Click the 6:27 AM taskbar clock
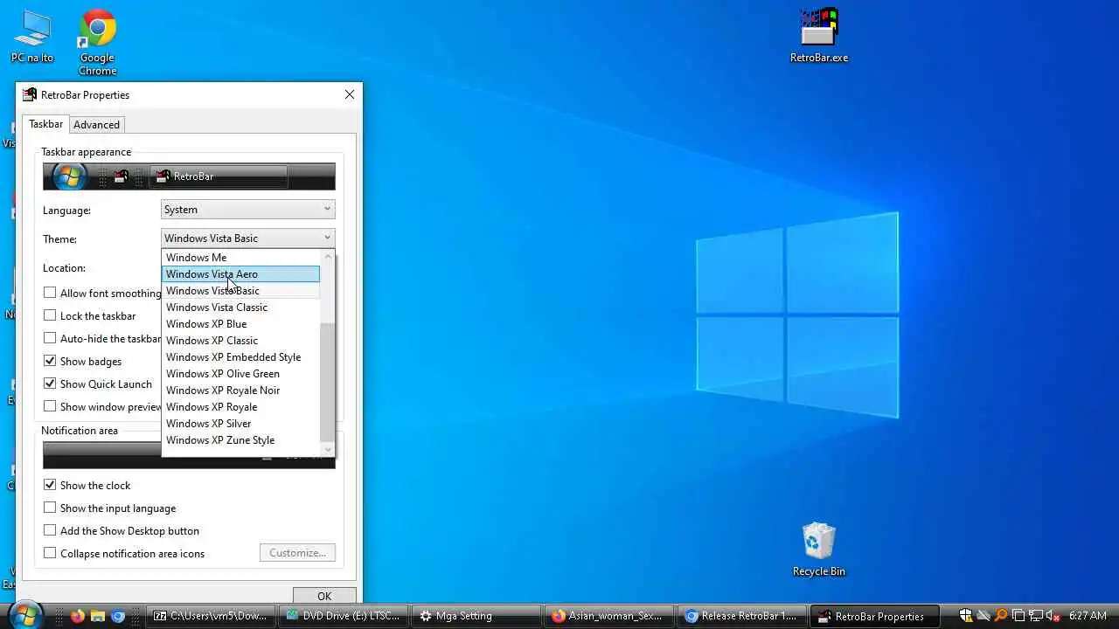The width and height of the screenshot is (1119, 629). (1088, 616)
